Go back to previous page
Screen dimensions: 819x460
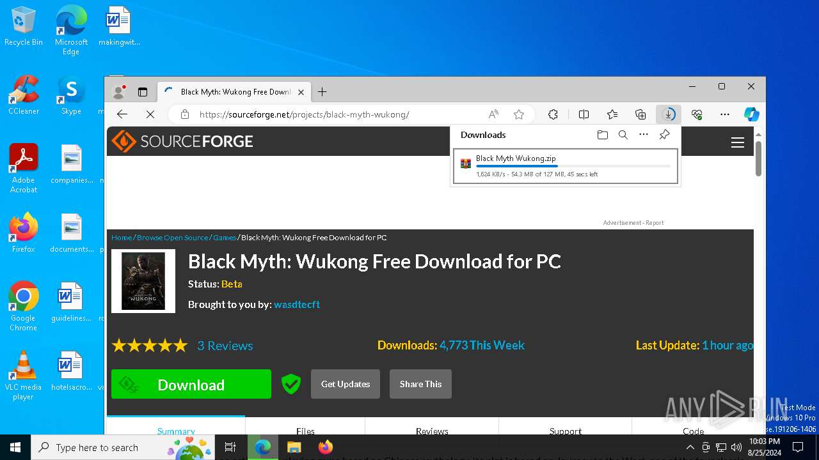click(x=122, y=114)
